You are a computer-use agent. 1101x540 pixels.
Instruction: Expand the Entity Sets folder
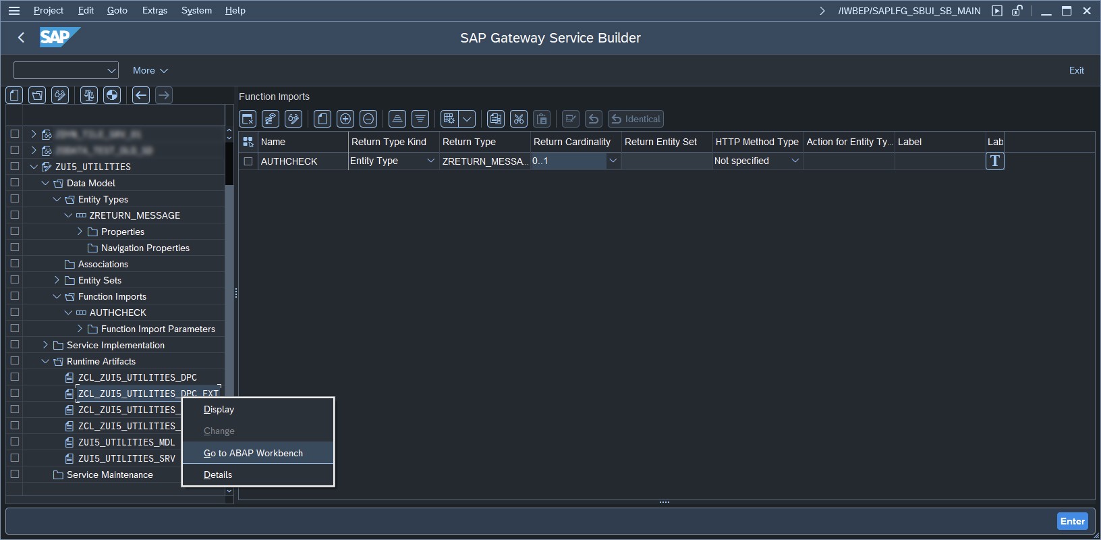point(57,280)
